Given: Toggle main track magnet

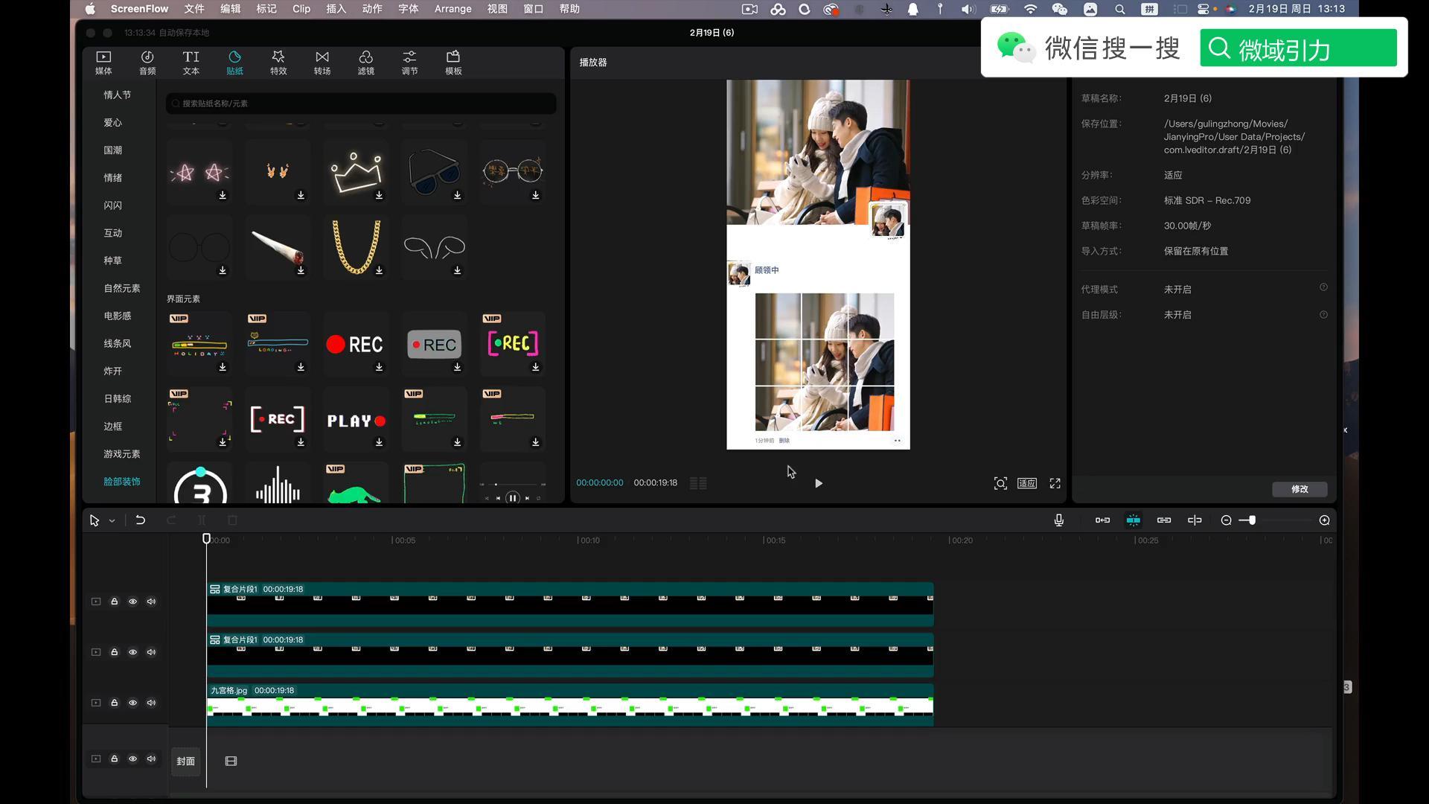Looking at the screenshot, I should pyautogui.click(x=1102, y=520).
